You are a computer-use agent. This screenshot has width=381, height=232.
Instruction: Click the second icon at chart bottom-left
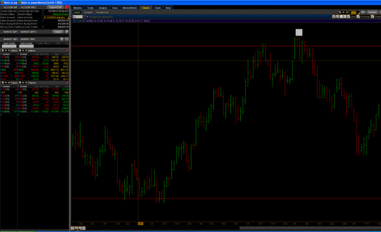click(76, 228)
